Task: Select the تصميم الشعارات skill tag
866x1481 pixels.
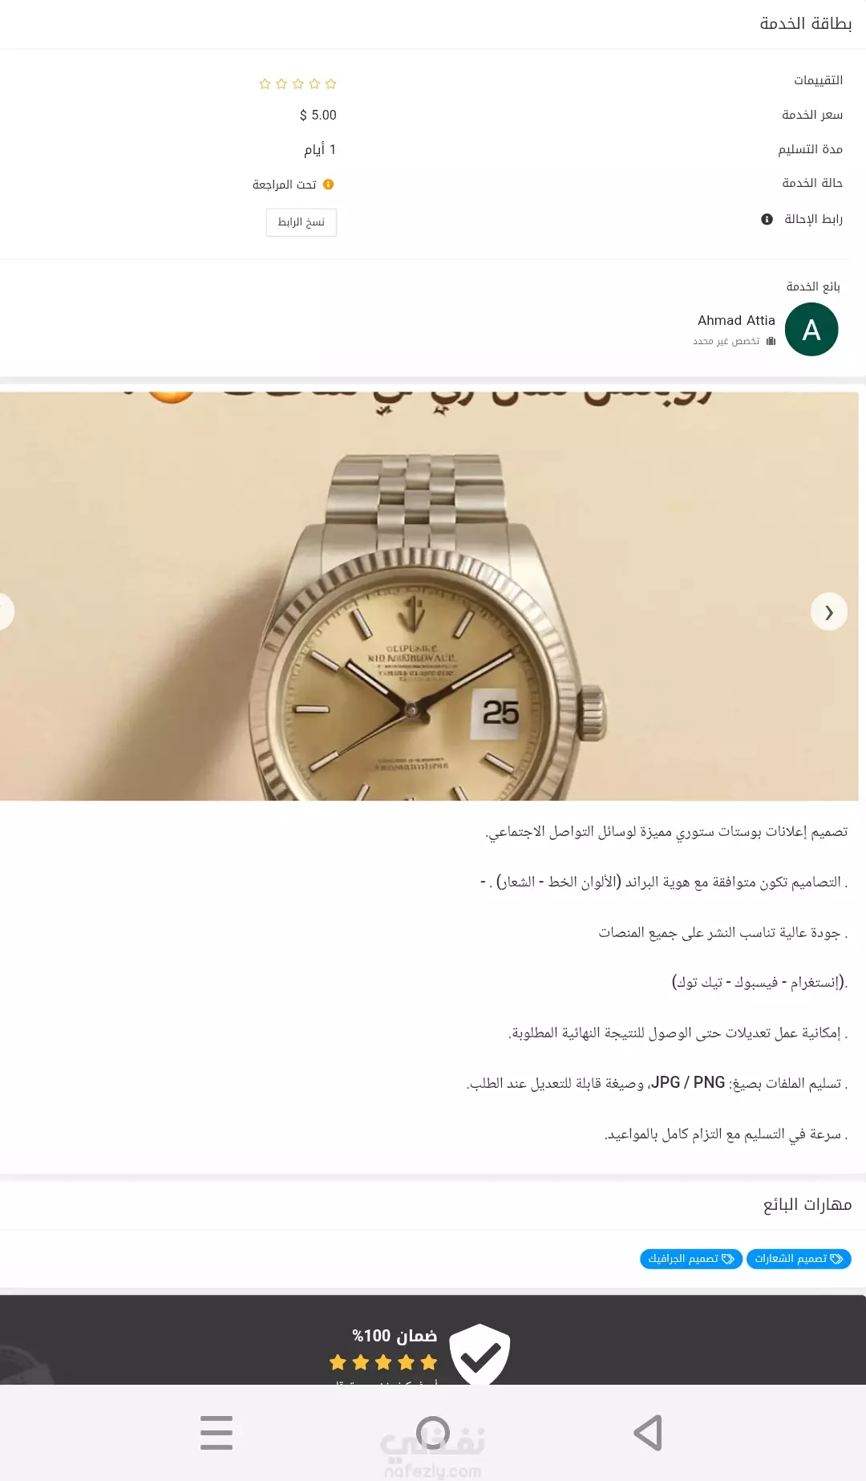Action: (x=799, y=1259)
